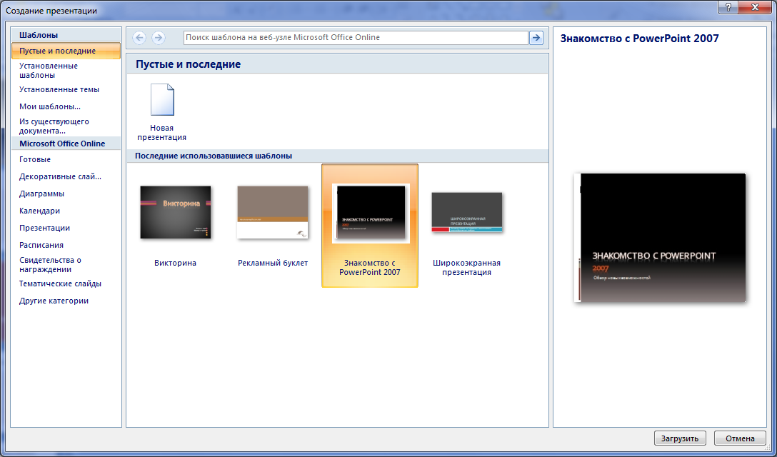Screen dimensions: 777x457
Task: Click the search go arrow button
Action: point(536,38)
